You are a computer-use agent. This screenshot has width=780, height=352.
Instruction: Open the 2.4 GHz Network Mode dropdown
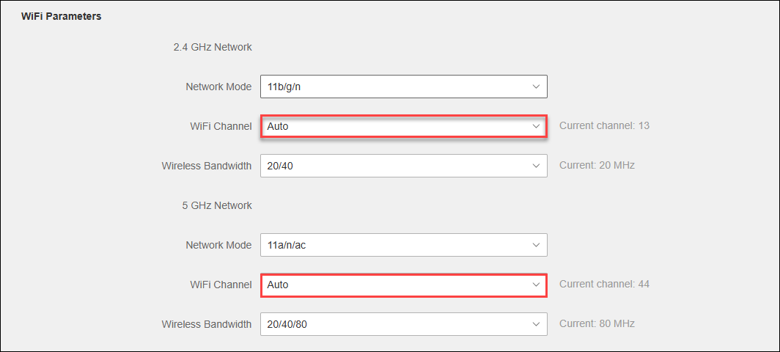[x=403, y=87]
